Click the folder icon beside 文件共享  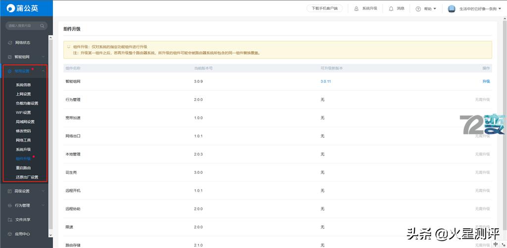coord(10,220)
